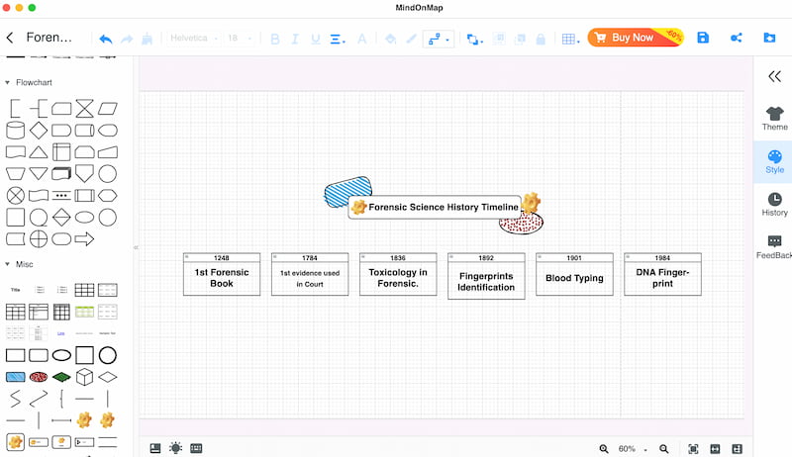This screenshot has height=457, width=792.
Task: Pick the blue hatched rectangle Misc shape
Action: tap(15, 377)
